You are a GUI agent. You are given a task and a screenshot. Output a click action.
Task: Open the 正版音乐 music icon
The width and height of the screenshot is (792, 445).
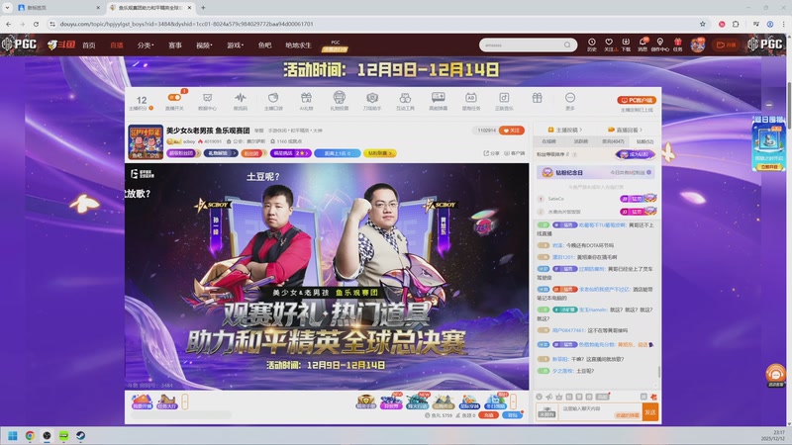[504, 101]
